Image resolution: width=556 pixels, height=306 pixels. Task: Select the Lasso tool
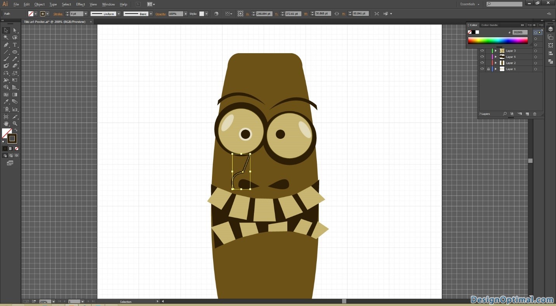point(15,38)
